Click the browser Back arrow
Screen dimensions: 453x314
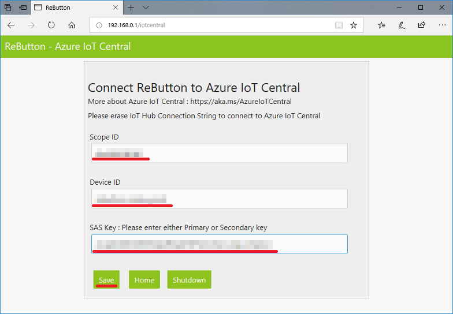(x=11, y=25)
